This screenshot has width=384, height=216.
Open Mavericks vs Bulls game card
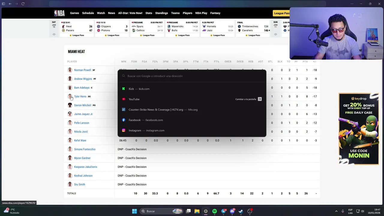click(x=182, y=29)
